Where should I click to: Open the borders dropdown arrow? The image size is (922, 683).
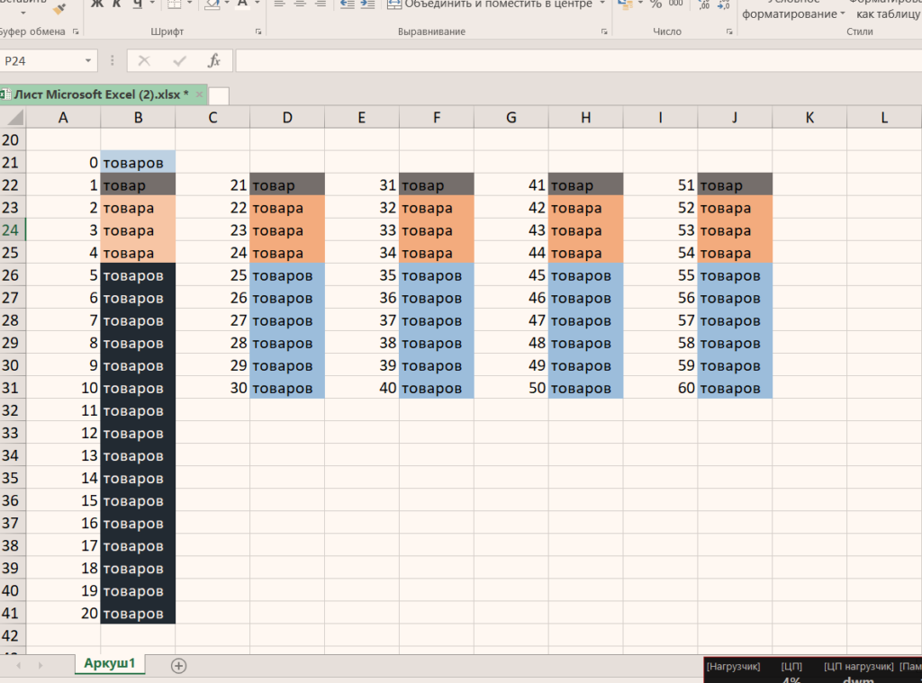(x=189, y=4)
